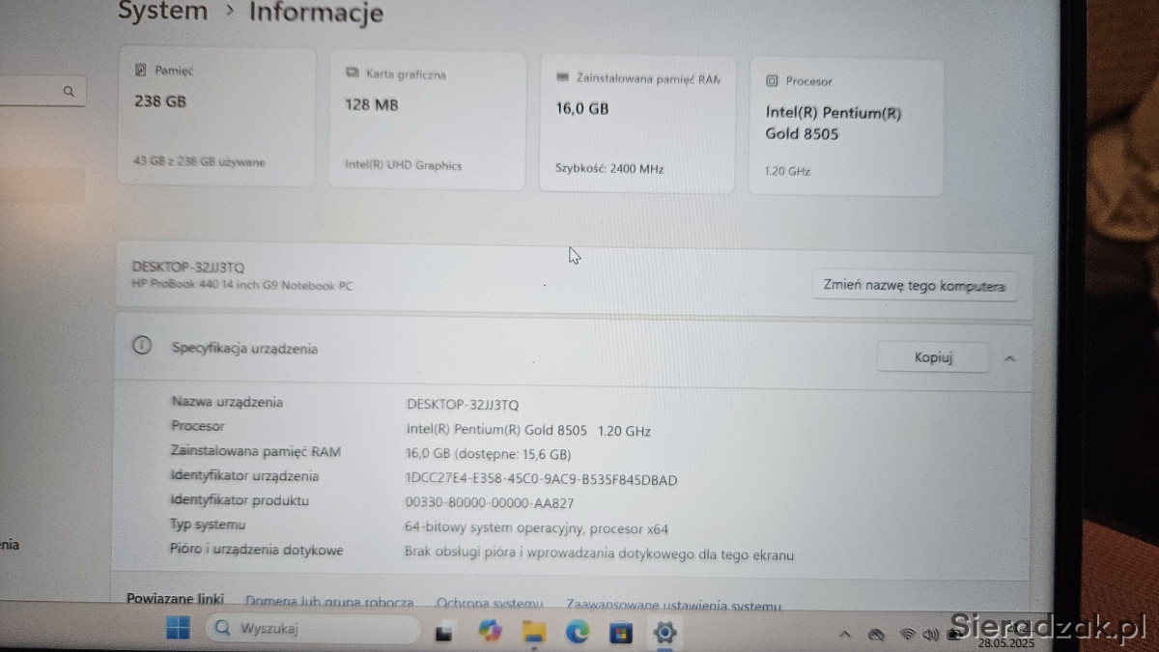Click the RAM memory chip icon

562,77
